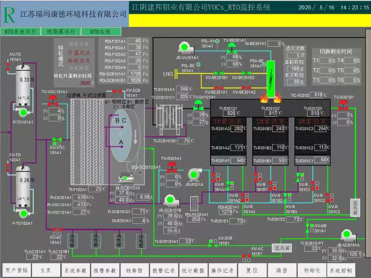Click the 用户登陆 login button
Screen dimensions: 371x278
tap(17, 270)
